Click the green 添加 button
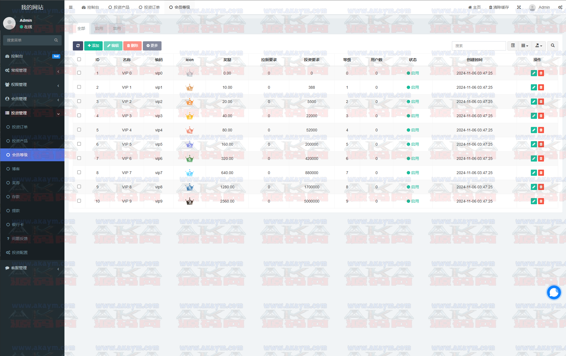 (x=93, y=46)
